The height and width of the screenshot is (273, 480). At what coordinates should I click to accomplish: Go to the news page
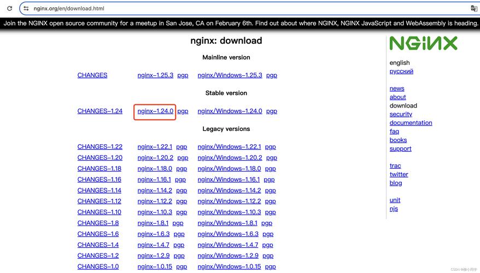(397, 88)
